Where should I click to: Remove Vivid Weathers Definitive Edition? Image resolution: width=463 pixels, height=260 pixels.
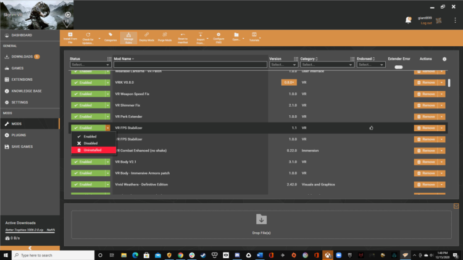(x=426, y=185)
